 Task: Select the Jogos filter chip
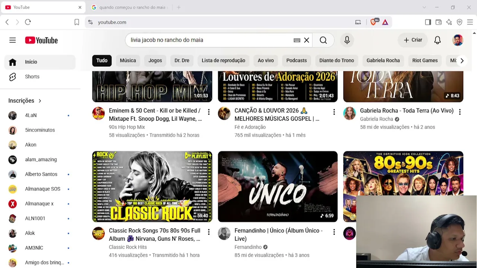pyautogui.click(x=155, y=61)
